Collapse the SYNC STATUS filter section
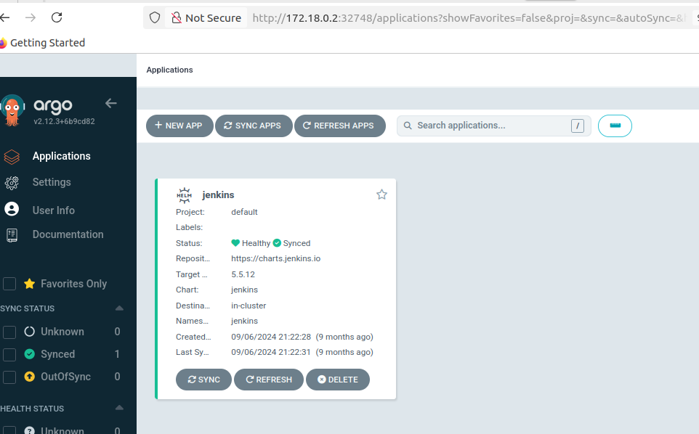 [119, 308]
